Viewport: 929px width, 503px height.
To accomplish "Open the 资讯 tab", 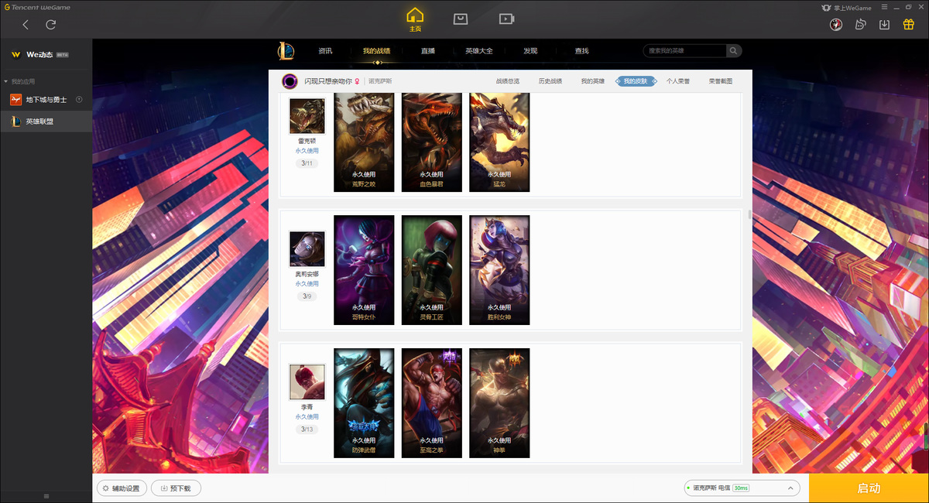I will (325, 51).
